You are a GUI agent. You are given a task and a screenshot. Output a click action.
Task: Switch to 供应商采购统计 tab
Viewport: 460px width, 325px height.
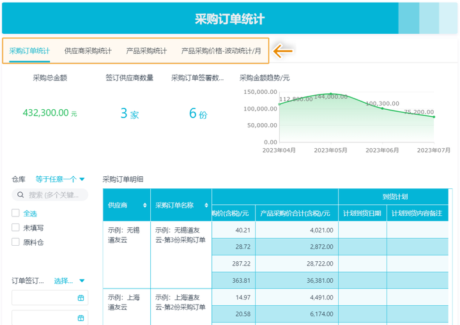tap(88, 51)
